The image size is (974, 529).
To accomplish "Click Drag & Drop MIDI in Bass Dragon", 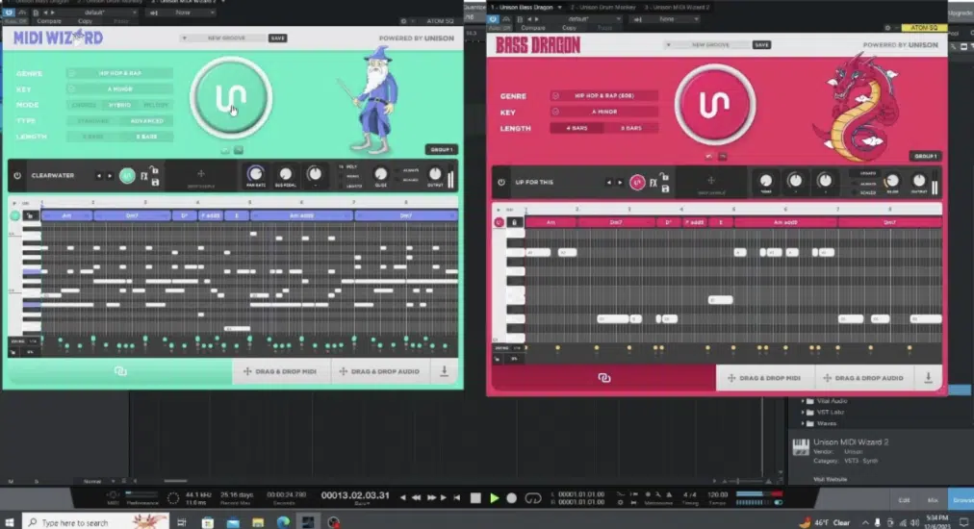I will coord(764,378).
